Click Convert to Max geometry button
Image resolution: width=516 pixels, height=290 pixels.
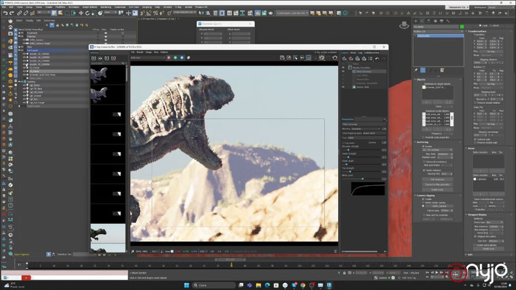[x=437, y=184]
